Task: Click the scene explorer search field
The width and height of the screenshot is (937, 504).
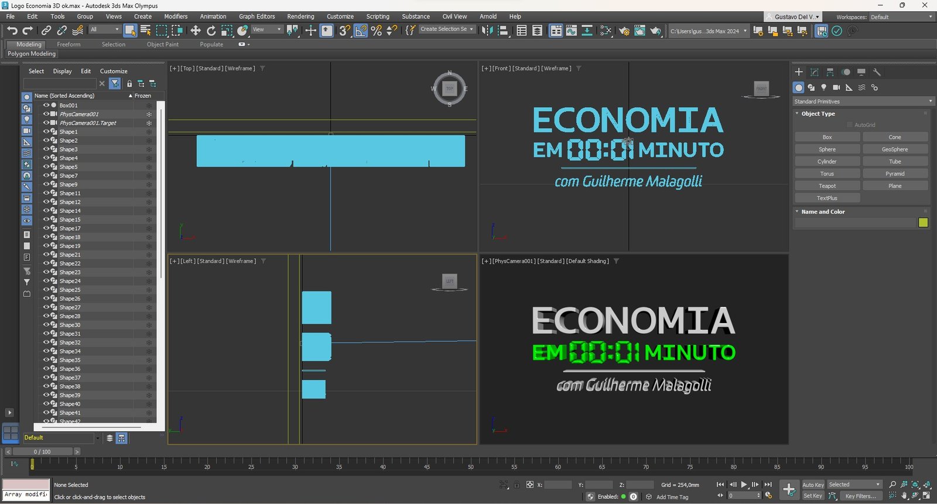Action: (60, 84)
